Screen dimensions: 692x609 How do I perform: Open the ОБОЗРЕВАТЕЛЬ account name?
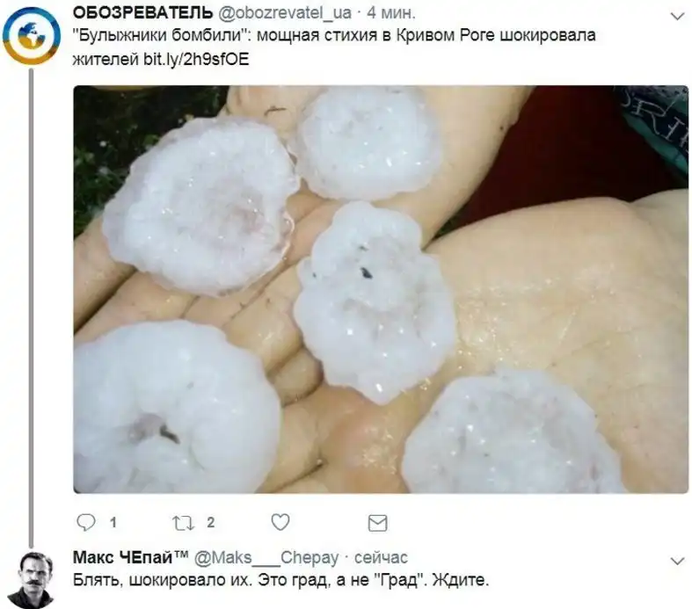(142, 13)
